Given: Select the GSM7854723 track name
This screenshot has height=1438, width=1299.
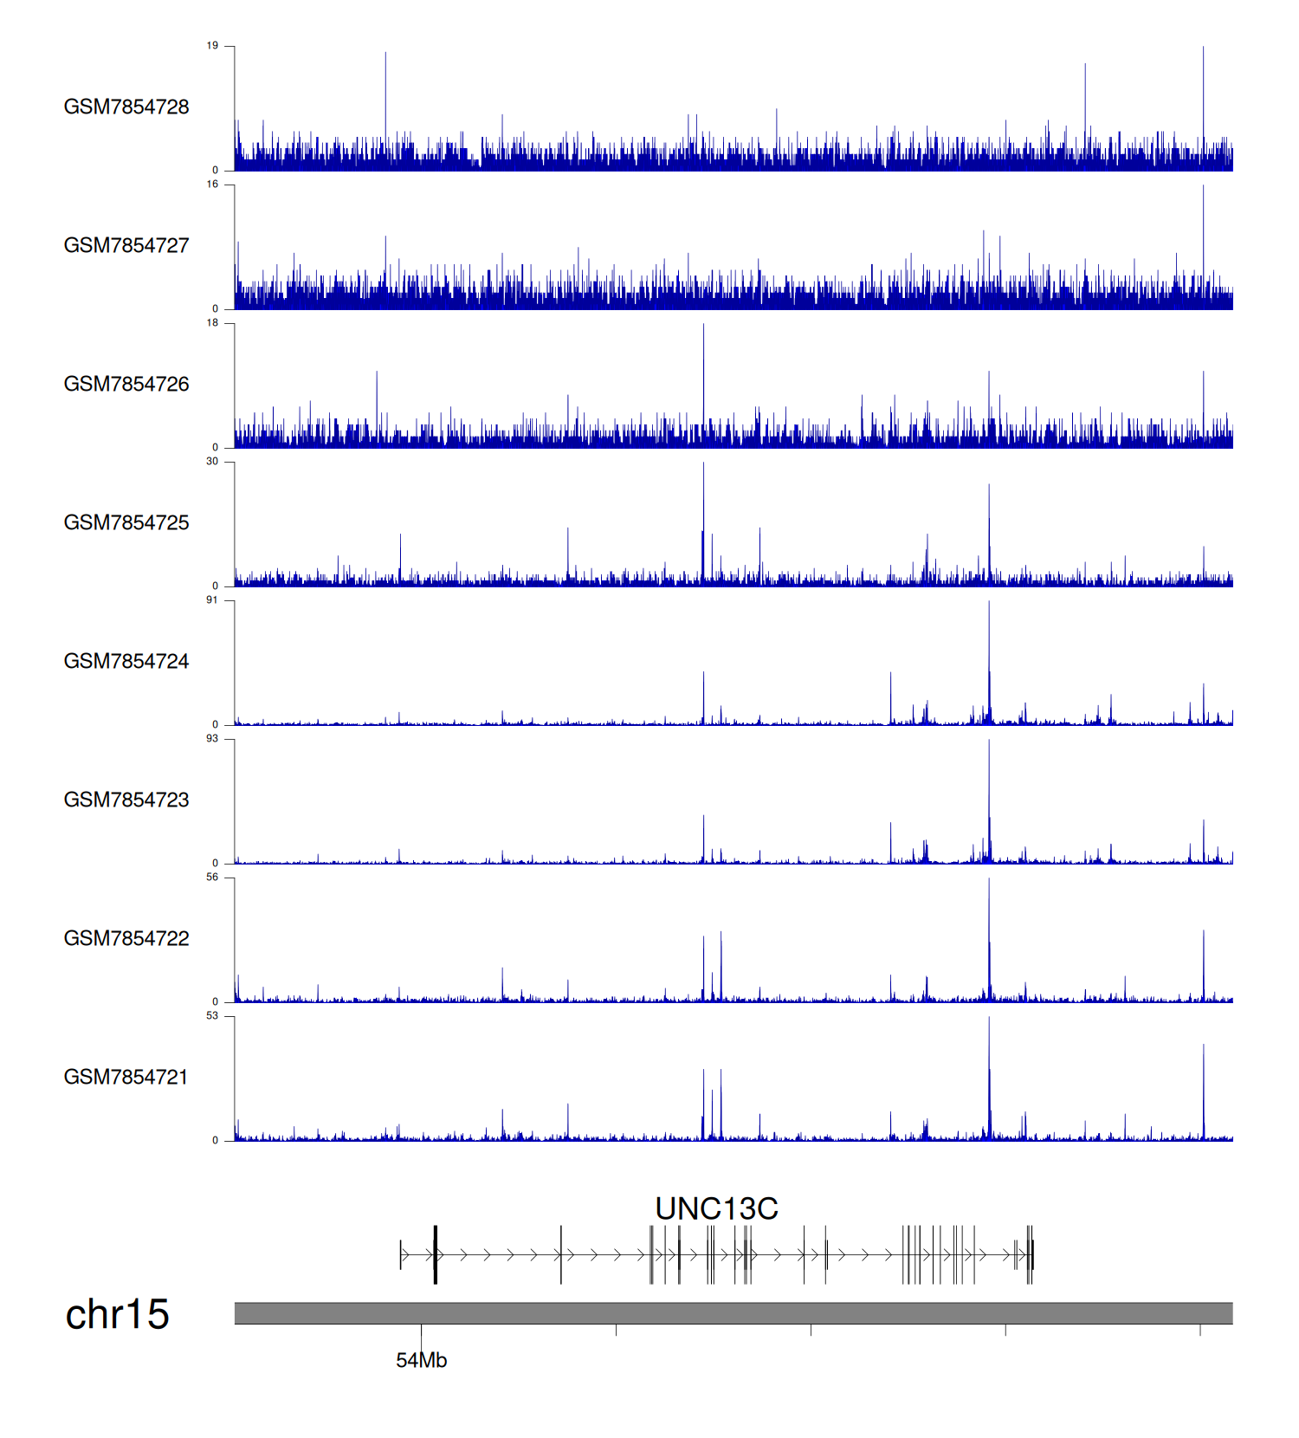Looking at the screenshot, I should coord(126,800).
